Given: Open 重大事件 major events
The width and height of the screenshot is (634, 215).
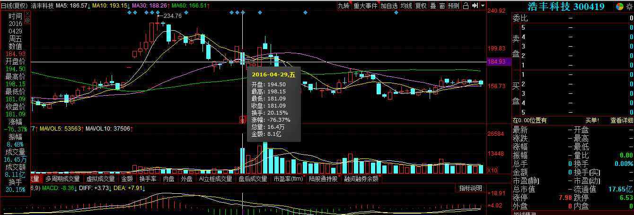Looking at the screenshot, I should tap(365, 6).
